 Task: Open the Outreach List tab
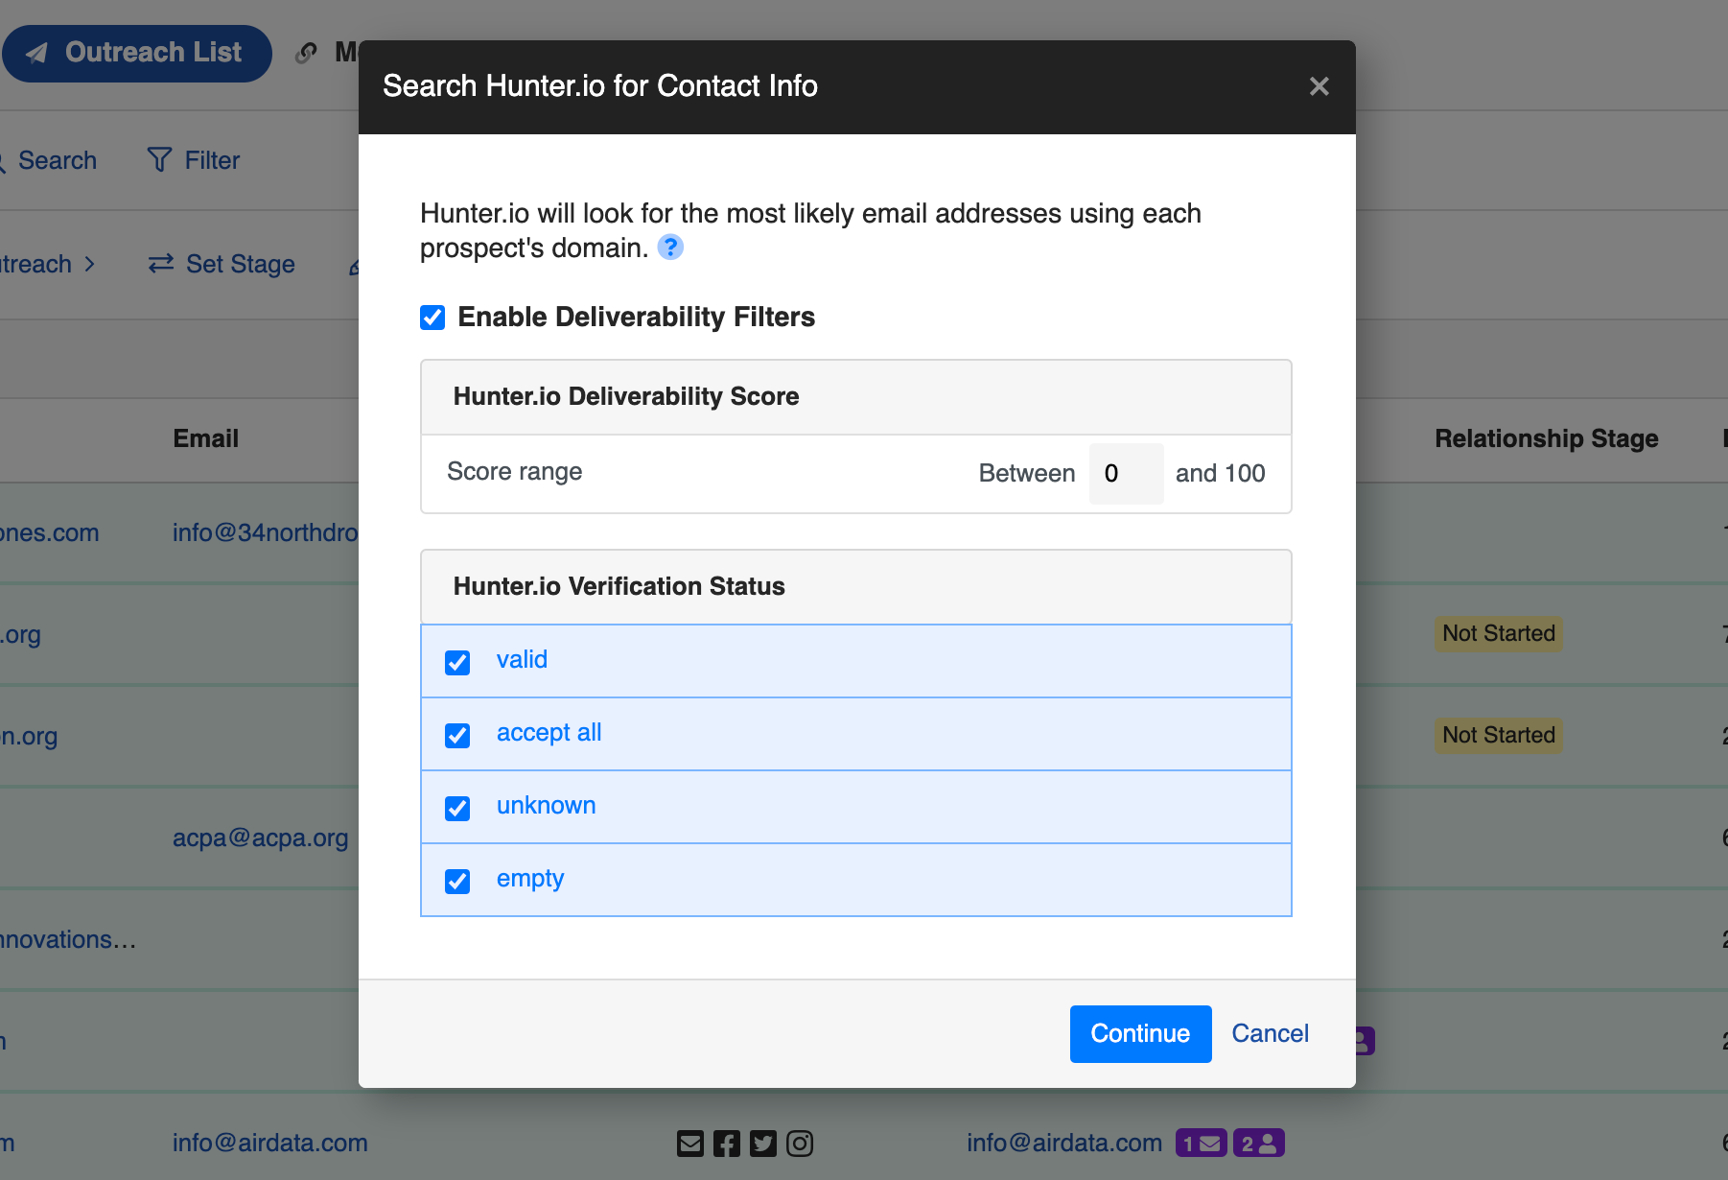click(x=136, y=53)
